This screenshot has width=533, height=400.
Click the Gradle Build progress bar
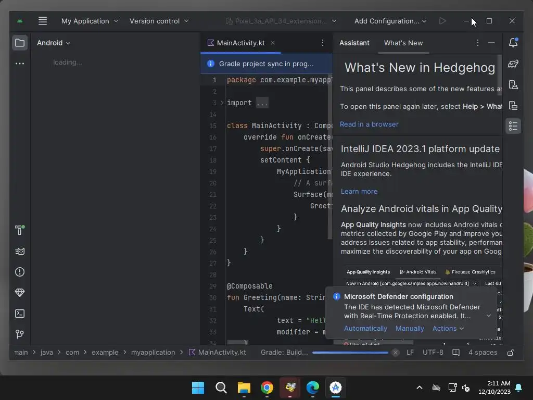tap(350, 353)
